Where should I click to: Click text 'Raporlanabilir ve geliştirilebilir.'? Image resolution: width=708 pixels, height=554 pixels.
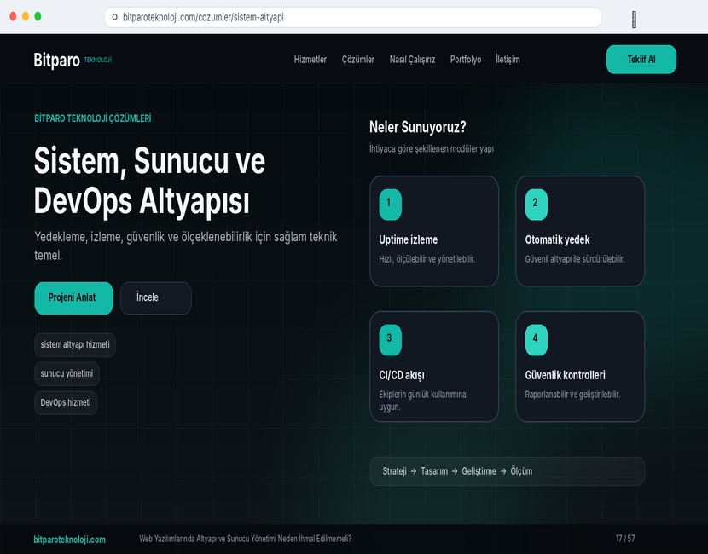pyautogui.click(x=572, y=395)
